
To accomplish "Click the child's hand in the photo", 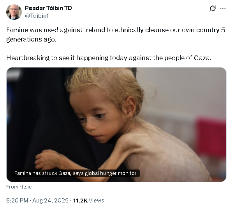I will [48, 159].
